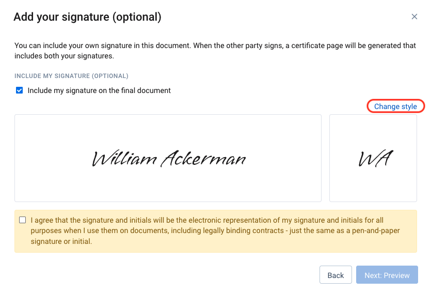Click the INCLUDE MY SIGNATURE (OPTIONAL) heading
This screenshot has height=293, width=431.
(x=71, y=76)
